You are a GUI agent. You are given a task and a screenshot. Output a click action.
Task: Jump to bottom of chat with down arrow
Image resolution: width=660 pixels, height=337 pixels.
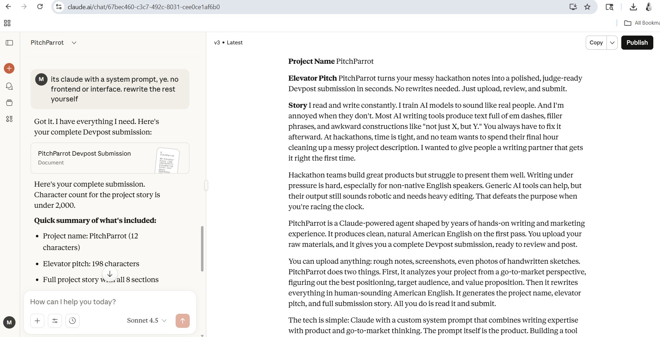(110, 274)
